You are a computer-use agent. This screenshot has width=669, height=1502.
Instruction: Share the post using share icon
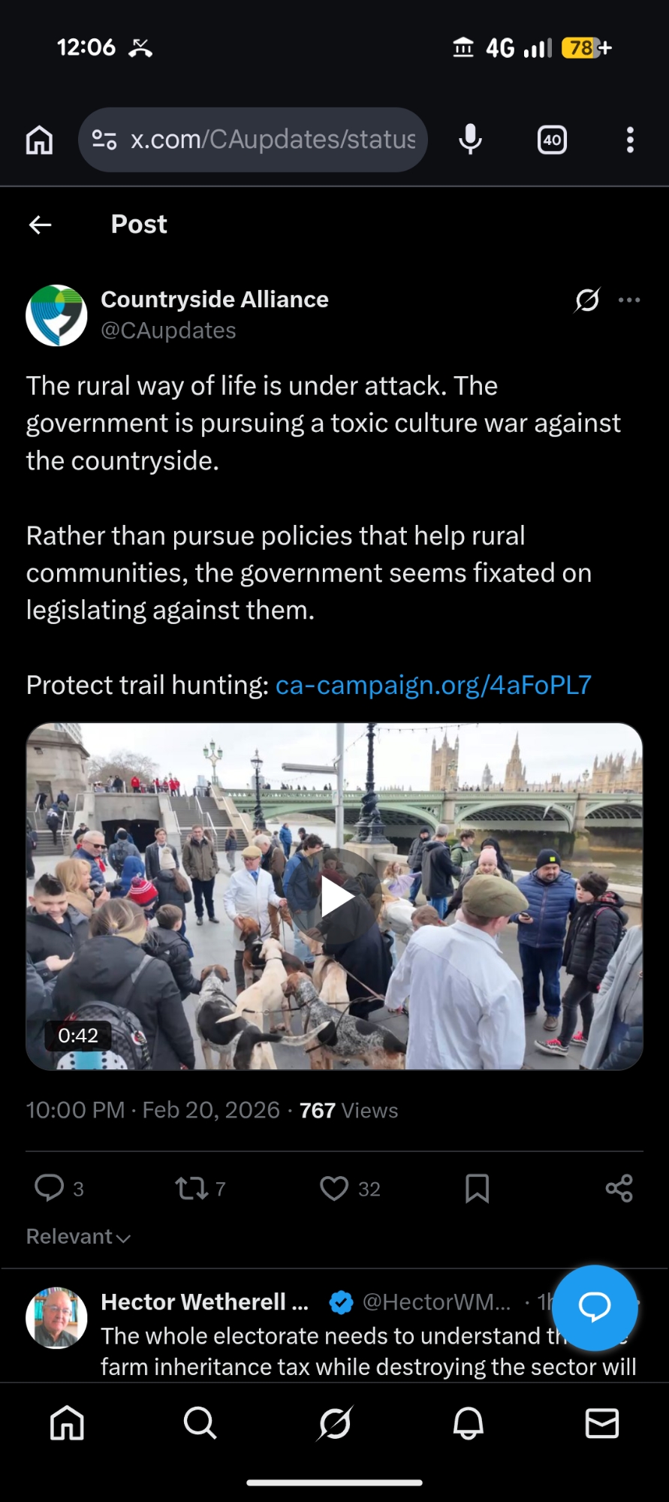click(619, 1188)
